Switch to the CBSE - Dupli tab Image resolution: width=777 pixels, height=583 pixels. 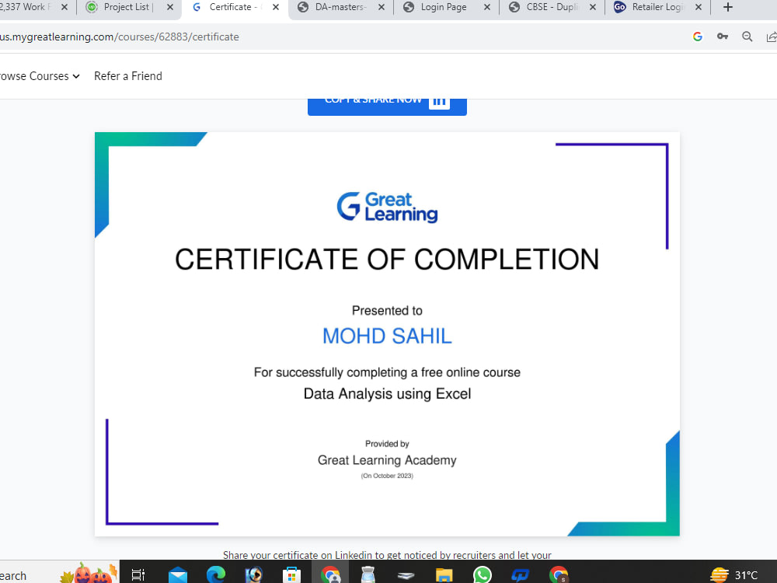(552, 7)
